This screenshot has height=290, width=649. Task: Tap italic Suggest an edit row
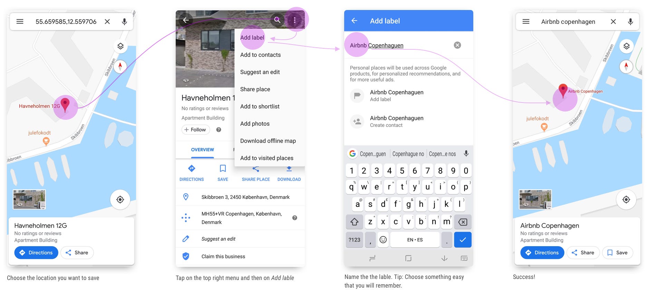click(240, 239)
